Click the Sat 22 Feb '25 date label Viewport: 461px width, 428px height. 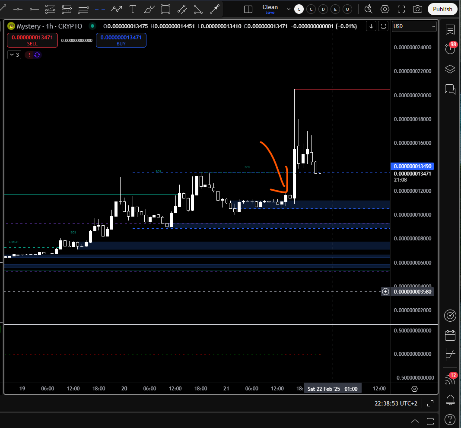tap(333, 389)
